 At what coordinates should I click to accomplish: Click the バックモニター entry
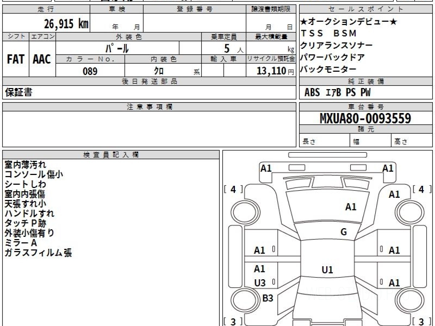click(329, 69)
